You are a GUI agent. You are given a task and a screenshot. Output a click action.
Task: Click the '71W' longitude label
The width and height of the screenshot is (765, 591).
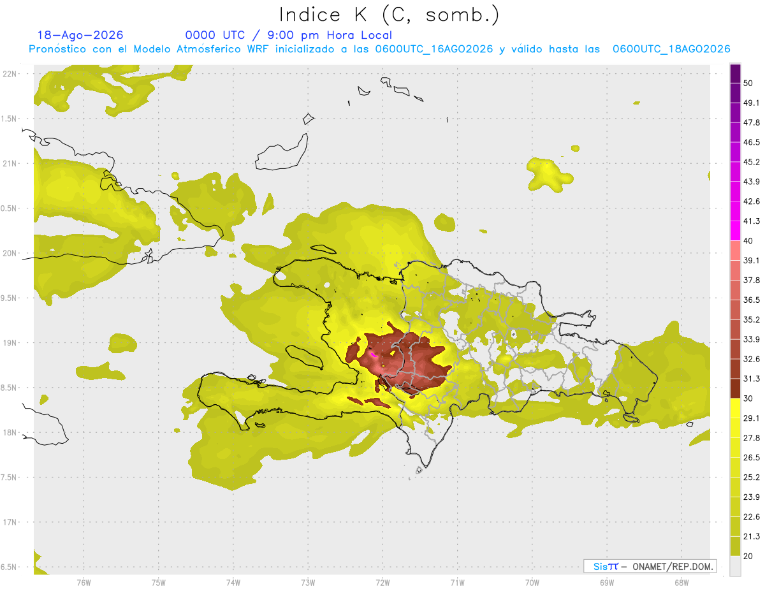point(457,583)
